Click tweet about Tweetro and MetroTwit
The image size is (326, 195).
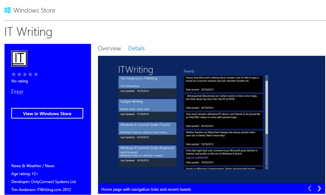pos(223,139)
